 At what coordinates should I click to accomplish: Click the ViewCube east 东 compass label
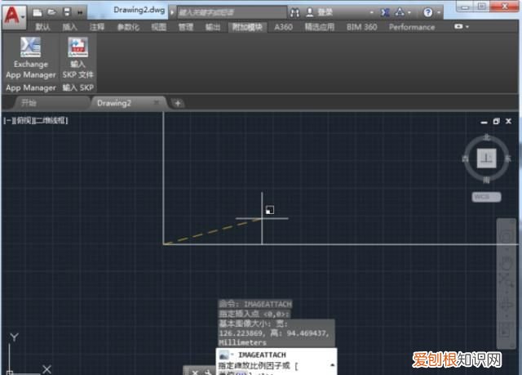[x=507, y=158]
